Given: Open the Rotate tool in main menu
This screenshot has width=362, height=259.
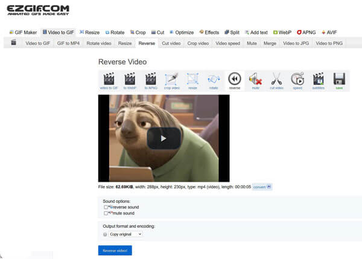Looking at the screenshot, I should click(115, 33).
